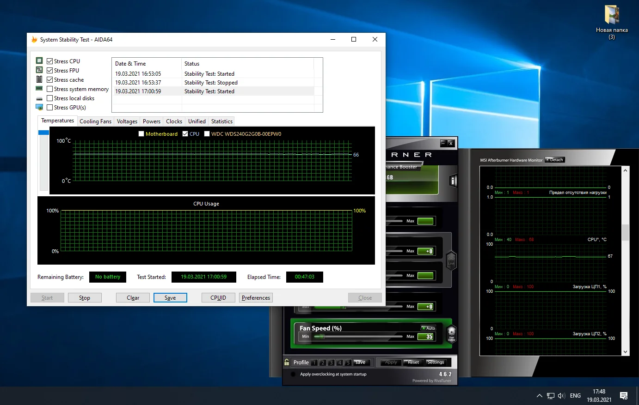Open the network icon in the system tray

coord(551,396)
